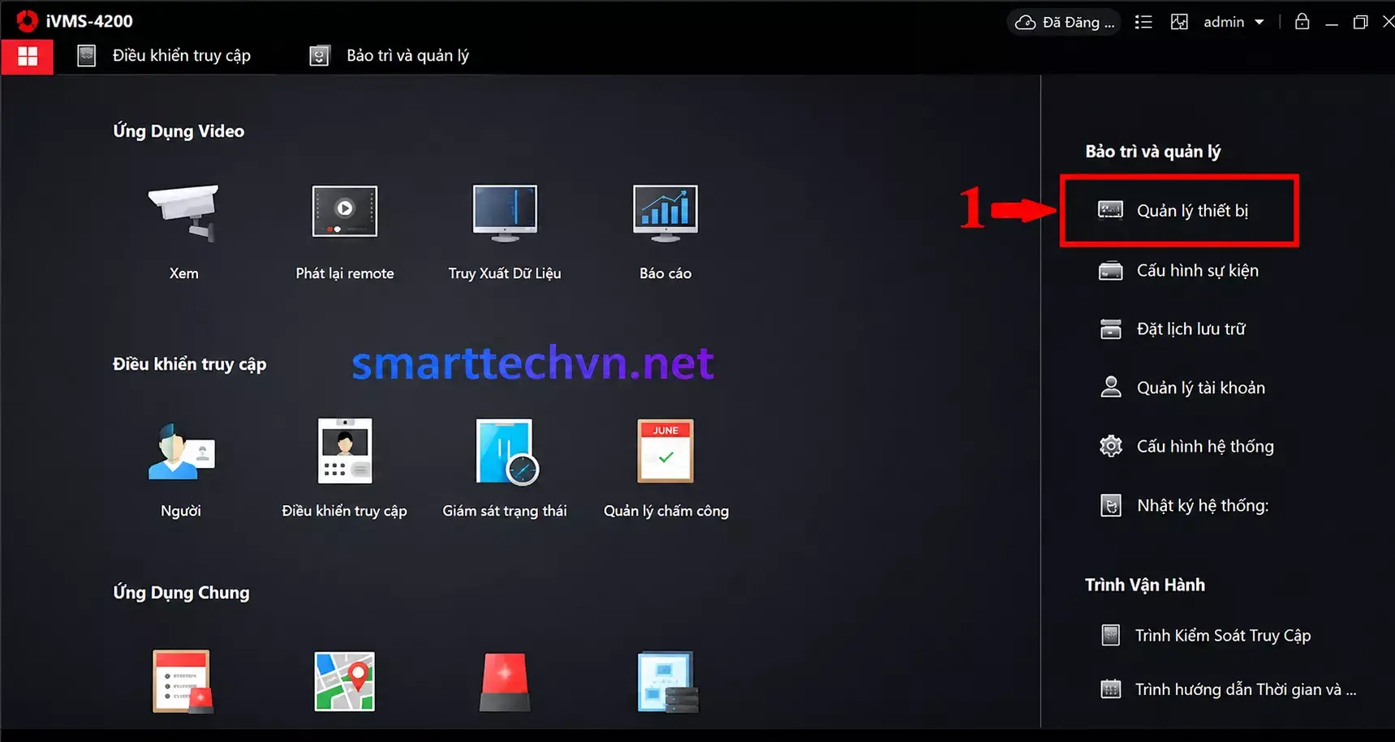This screenshot has width=1395, height=742.
Task: Click Trình Kiểm Soát Truy Cập icon
Action: (x=1110, y=635)
